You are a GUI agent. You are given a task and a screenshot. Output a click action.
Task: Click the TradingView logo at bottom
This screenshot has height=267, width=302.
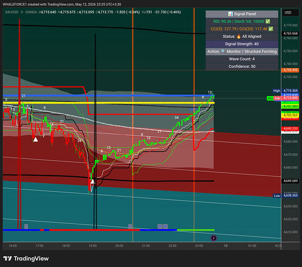pyautogui.click(x=26, y=258)
